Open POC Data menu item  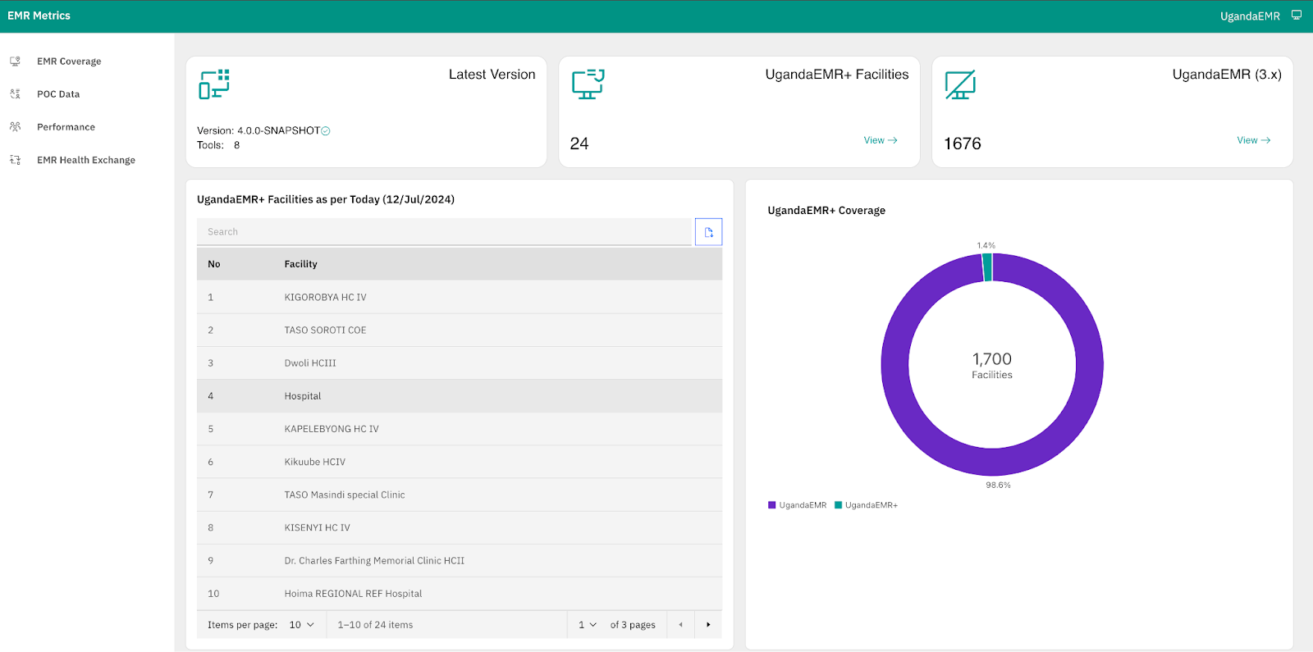click(x=58, y=94)
